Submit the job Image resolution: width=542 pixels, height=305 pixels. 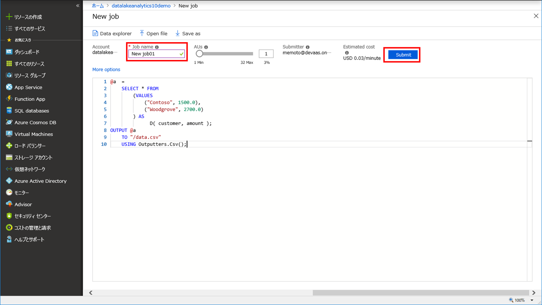[403, 55]
